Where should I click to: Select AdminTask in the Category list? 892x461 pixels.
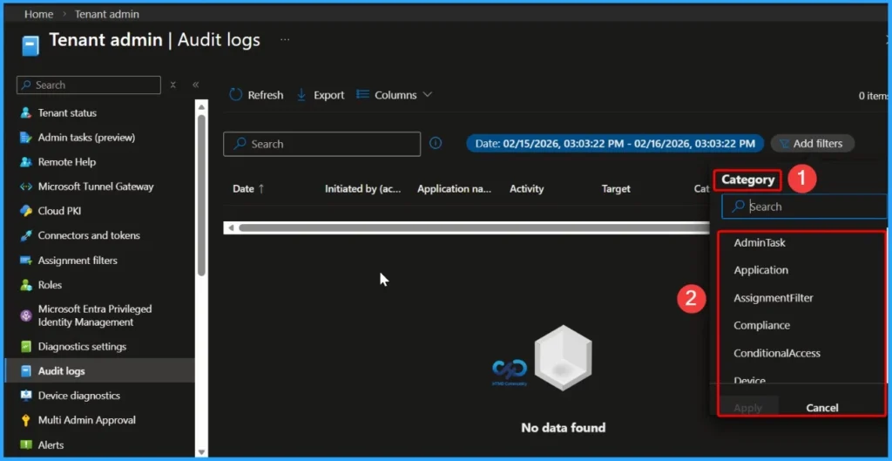(760, 242)
